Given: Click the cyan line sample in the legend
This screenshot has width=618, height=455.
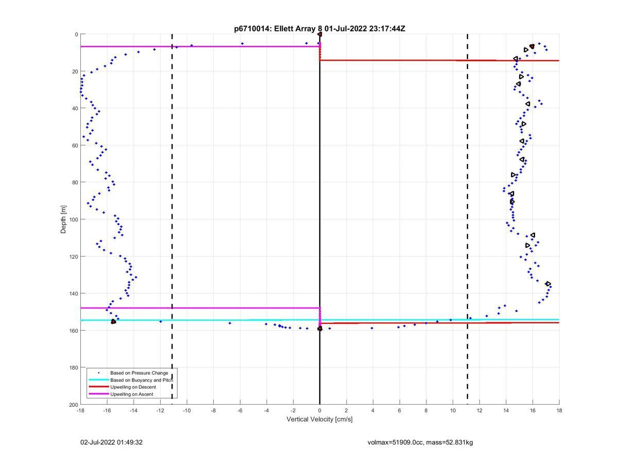Looking at the screenshot, I should tap(98, 380).
